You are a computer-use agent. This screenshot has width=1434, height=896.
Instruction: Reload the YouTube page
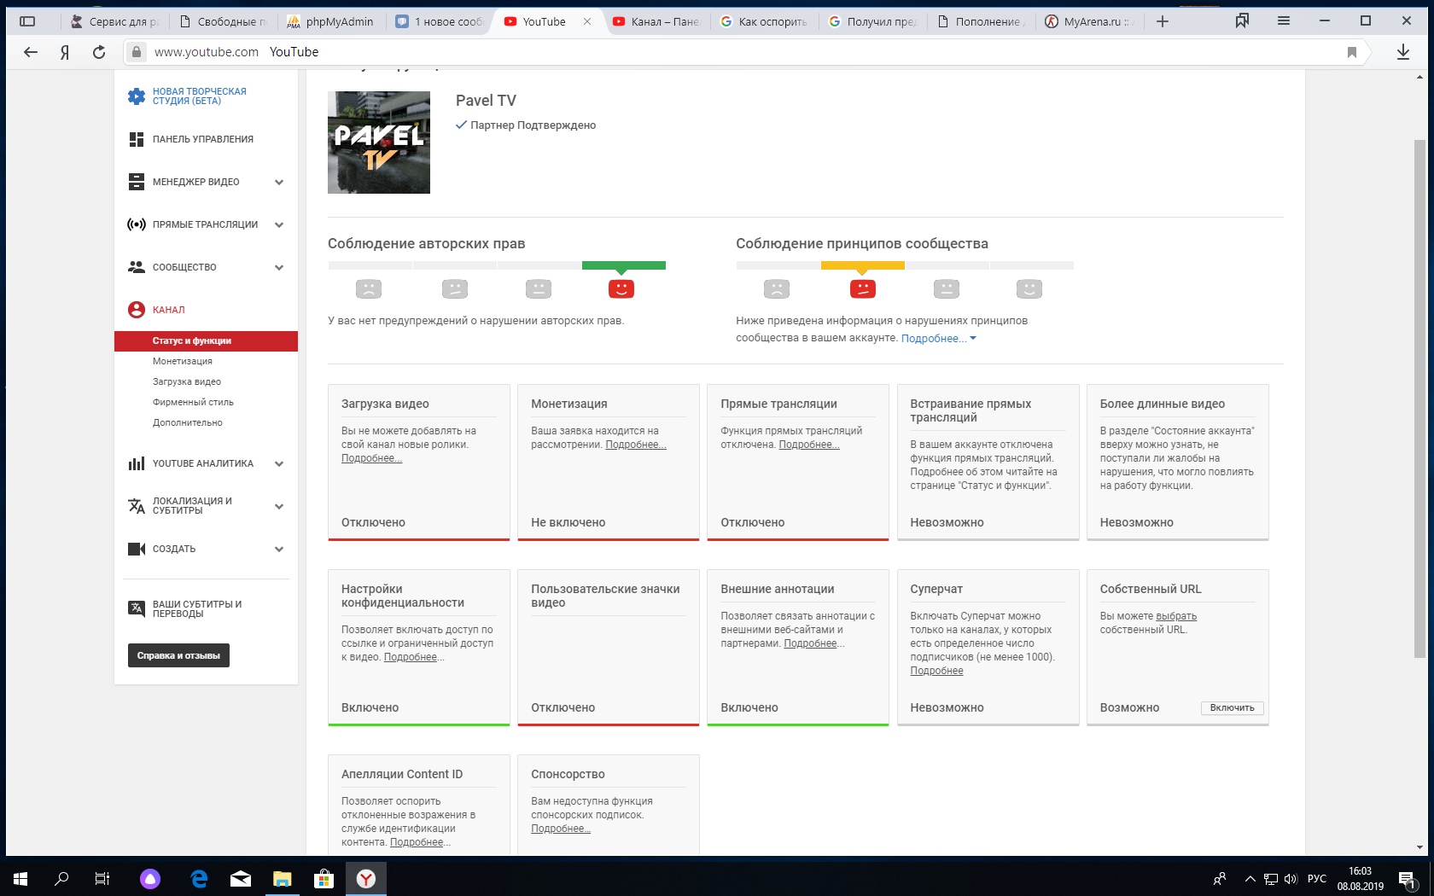point(99,52)
